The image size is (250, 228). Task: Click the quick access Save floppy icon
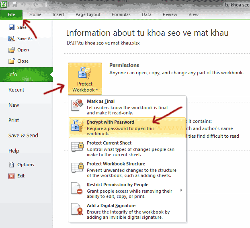[x=14, y=4]
